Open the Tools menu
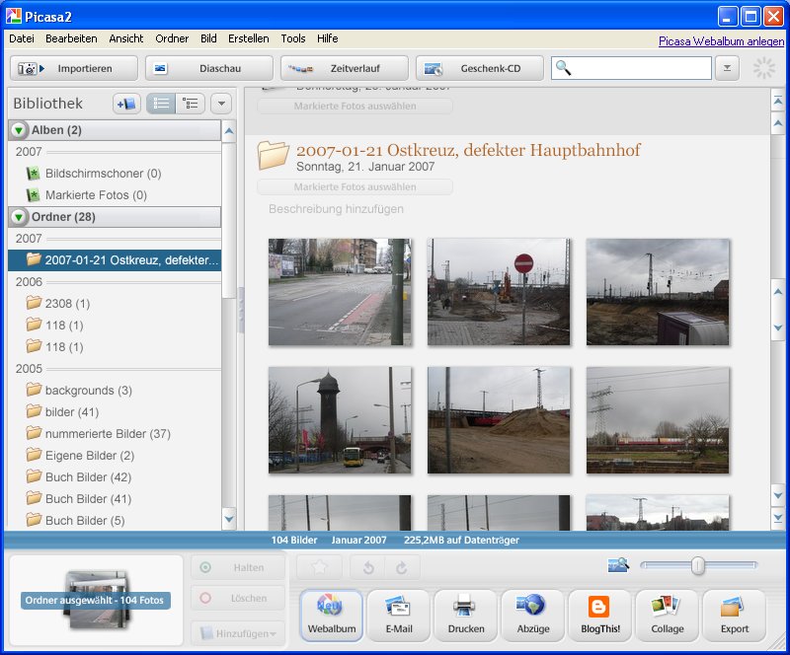This screenshot has width=790, height=655. [292, 38]
